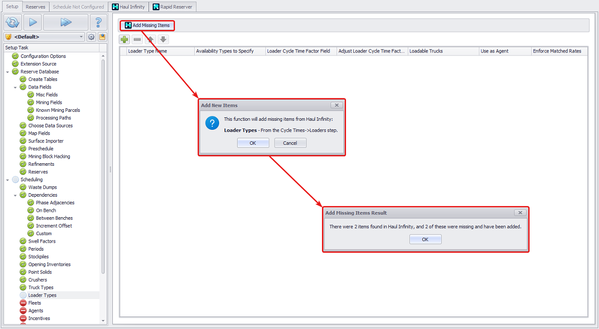
Task: Select Stockpiles task
Action: (x=38, y=257)
